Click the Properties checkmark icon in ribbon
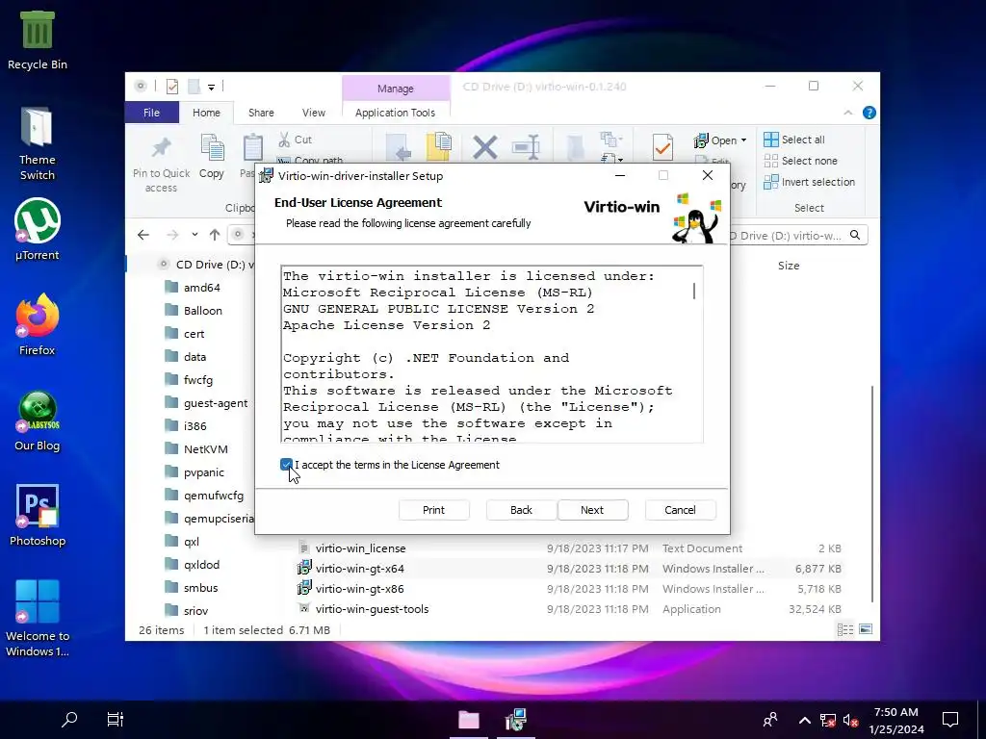Screen dimensions: 986x739 click(x=662, y=147)
